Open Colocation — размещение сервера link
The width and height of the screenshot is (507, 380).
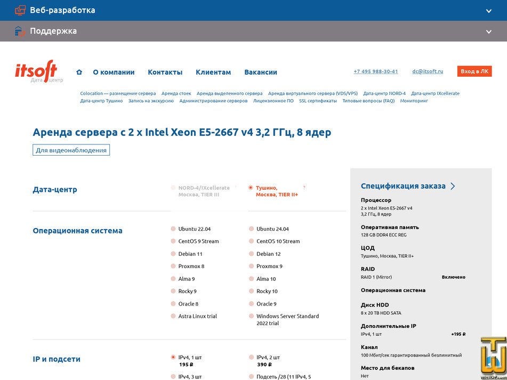(118, 93)
